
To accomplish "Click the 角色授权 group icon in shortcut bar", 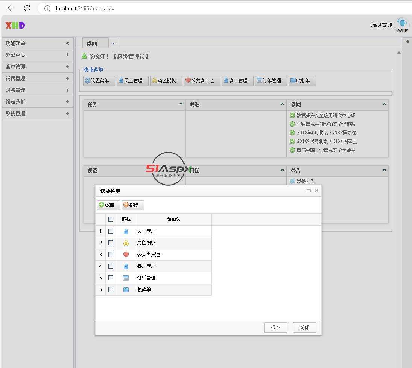I will point(154,81).
